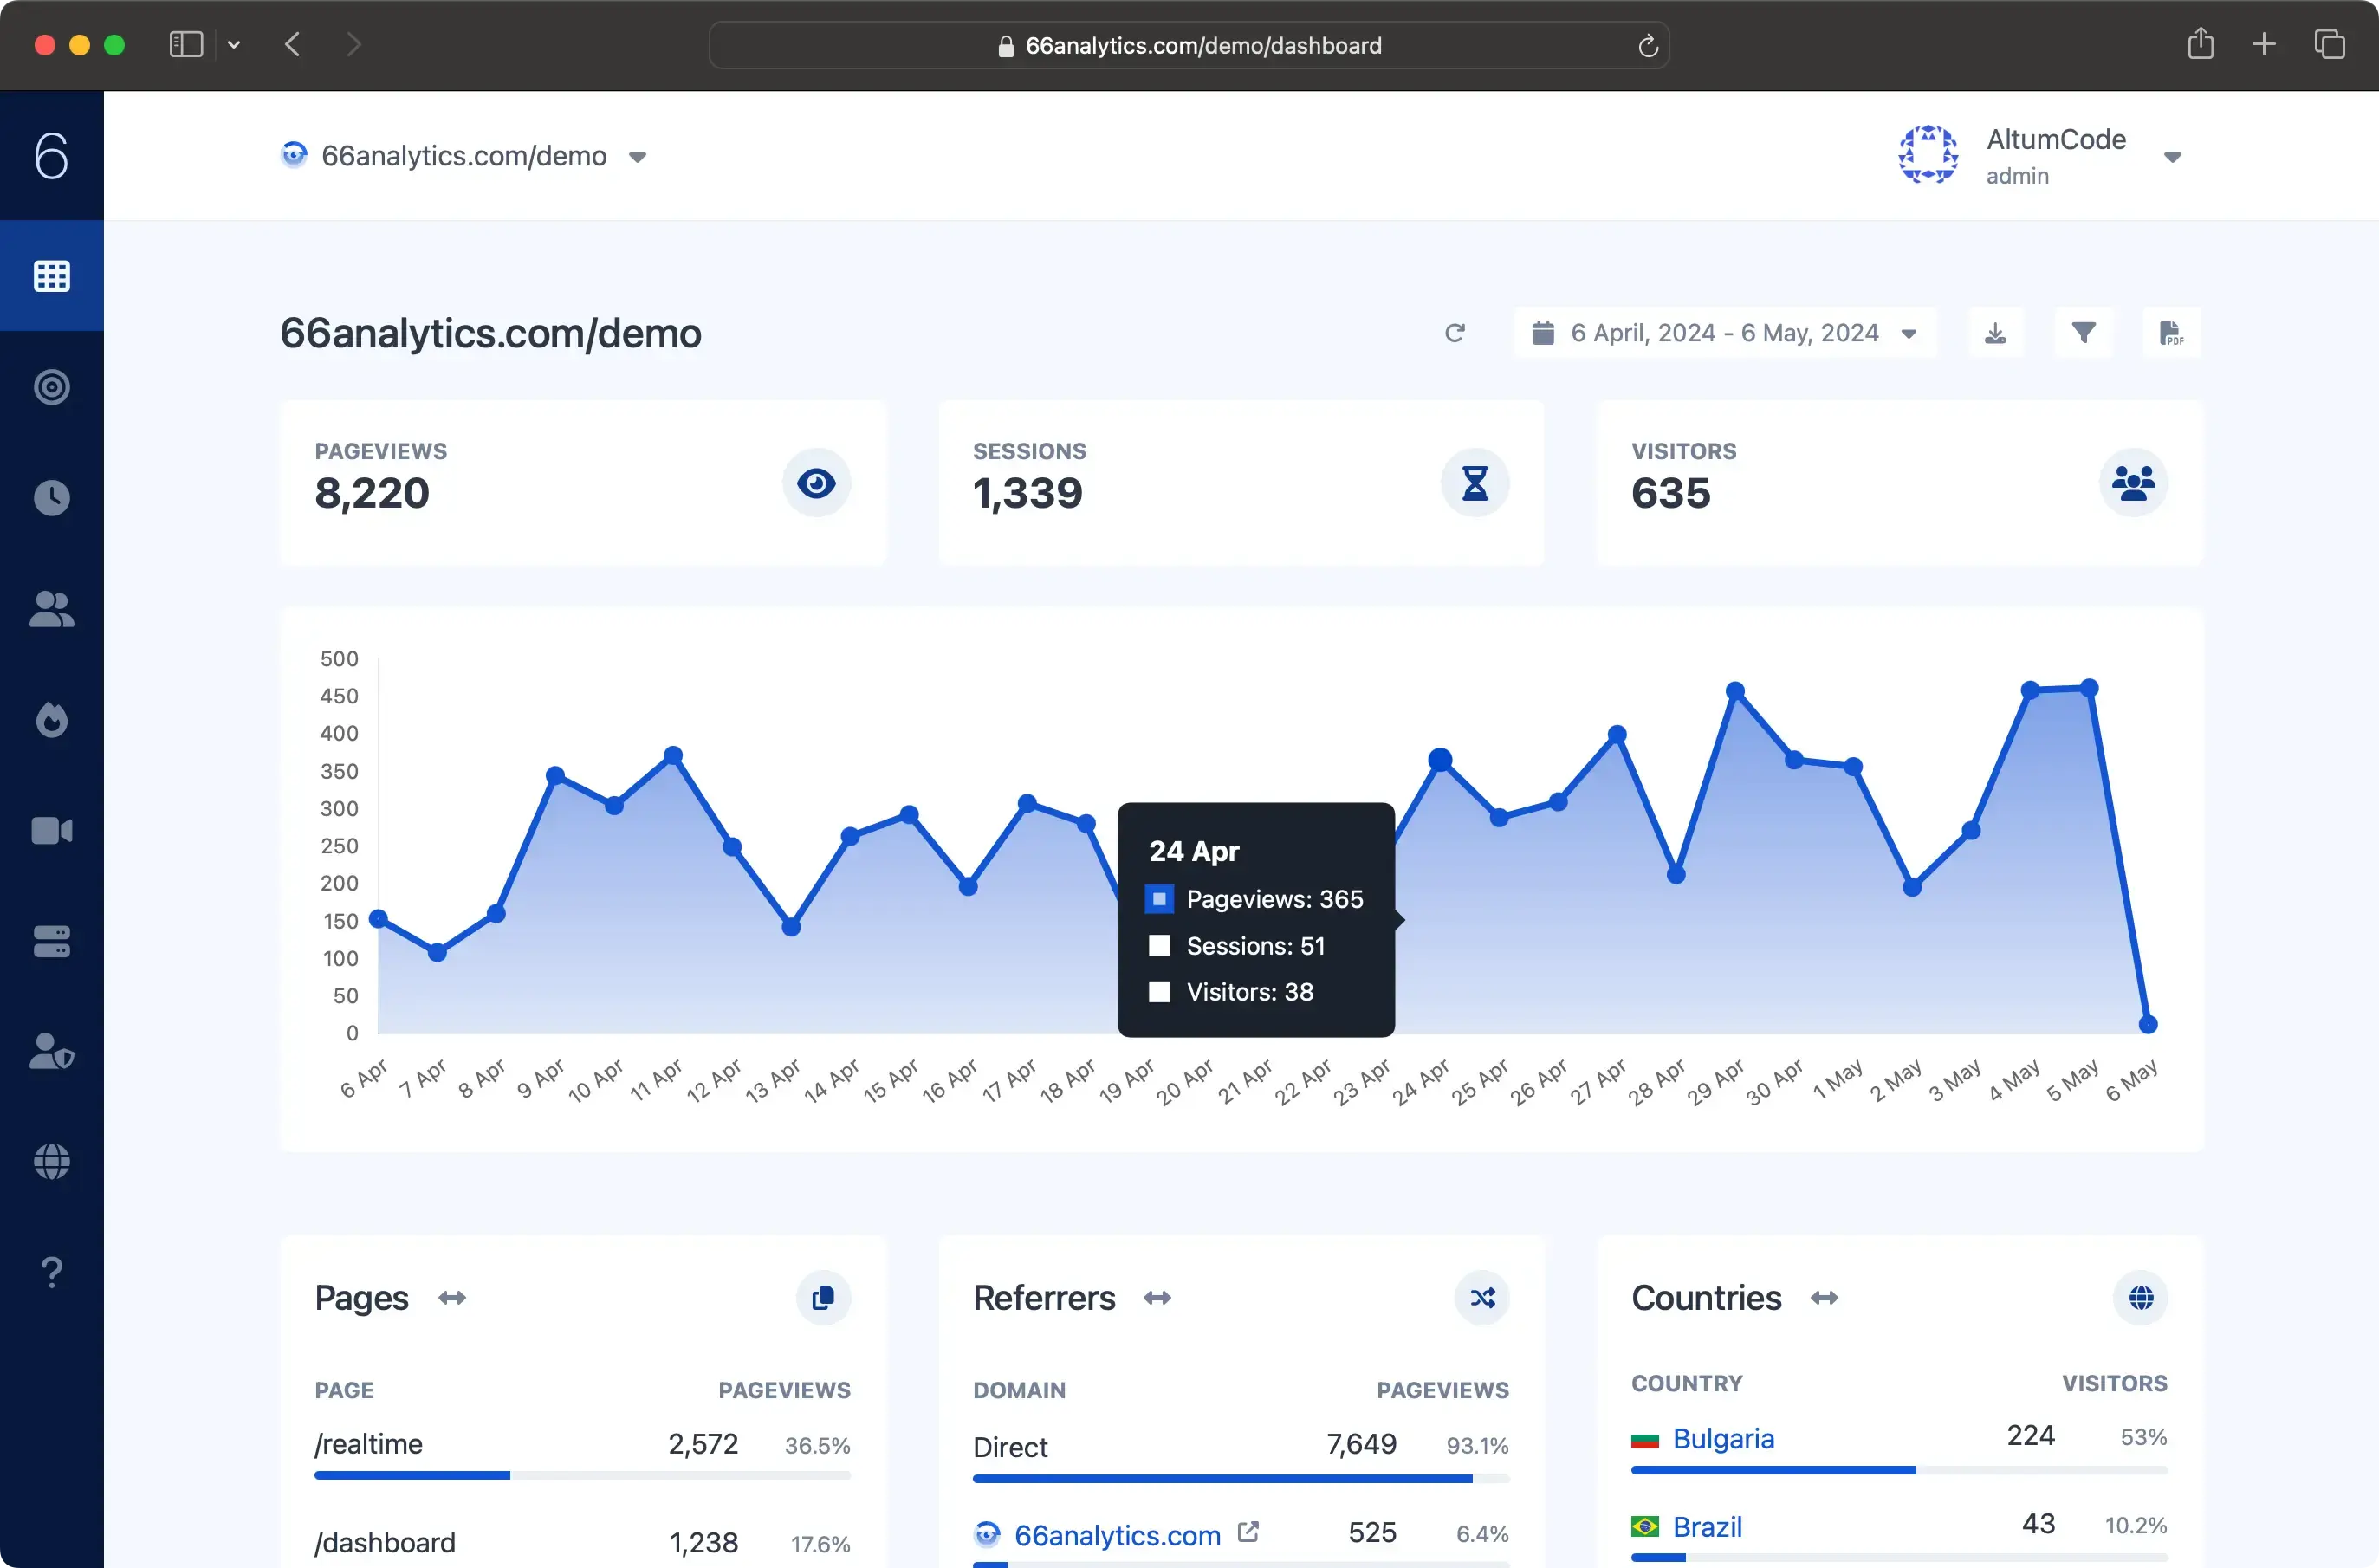Image resolution: width=2379 pixels, height=1568 pixels.
Task: Open the 66analytics.com/demo website dropdown
Action: (464, 156)
